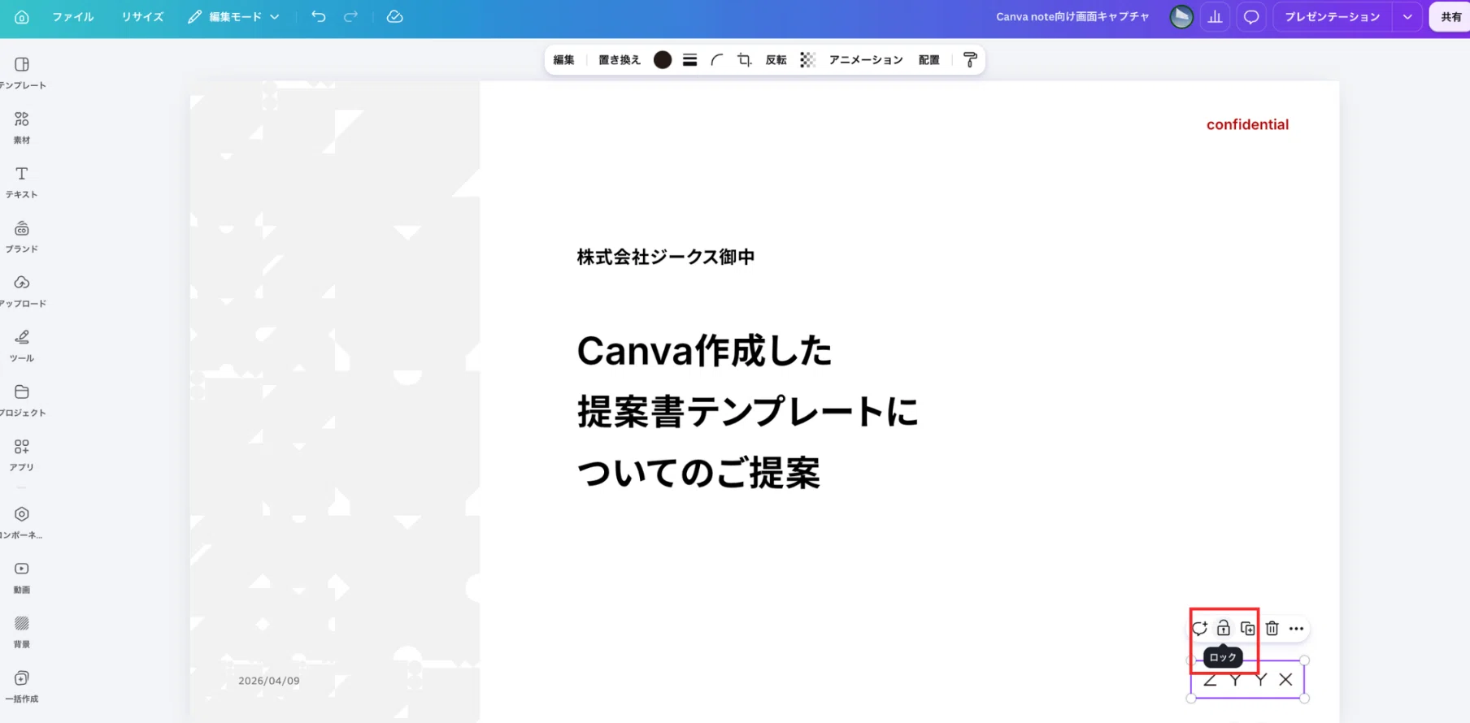Open the リサイズ menu
Screen dimensions: 1470x723
tap(142, 16)
